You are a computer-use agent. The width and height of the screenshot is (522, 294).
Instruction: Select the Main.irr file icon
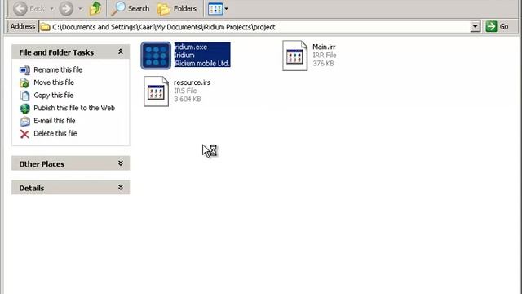[294, 56]
